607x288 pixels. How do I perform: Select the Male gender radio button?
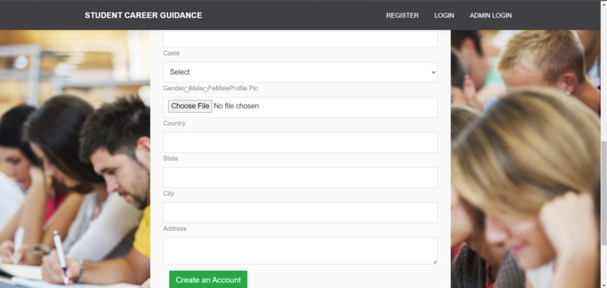(x=187, y=89)
